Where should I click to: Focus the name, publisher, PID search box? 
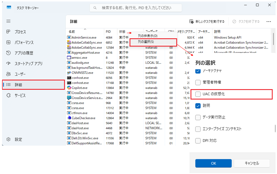tap(136, 8)
